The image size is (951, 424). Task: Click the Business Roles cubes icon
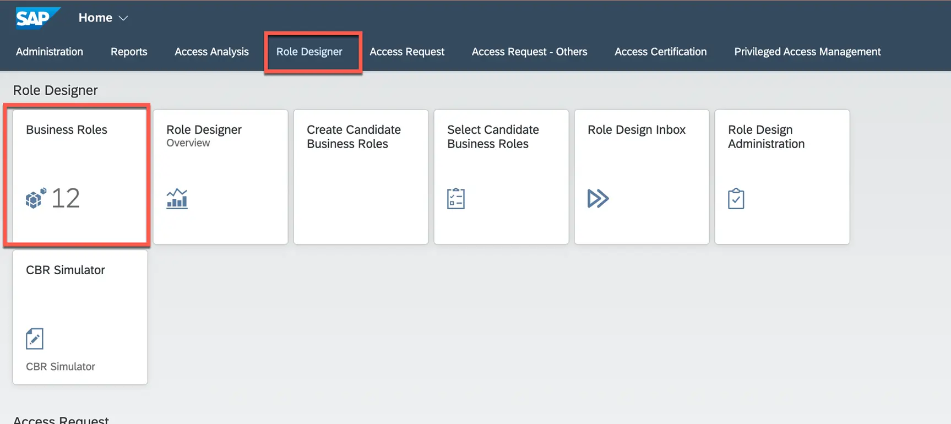tap(36, 198)
